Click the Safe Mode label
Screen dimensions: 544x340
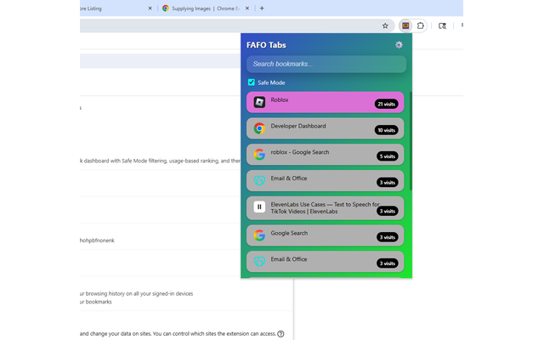tap(271, 82)
